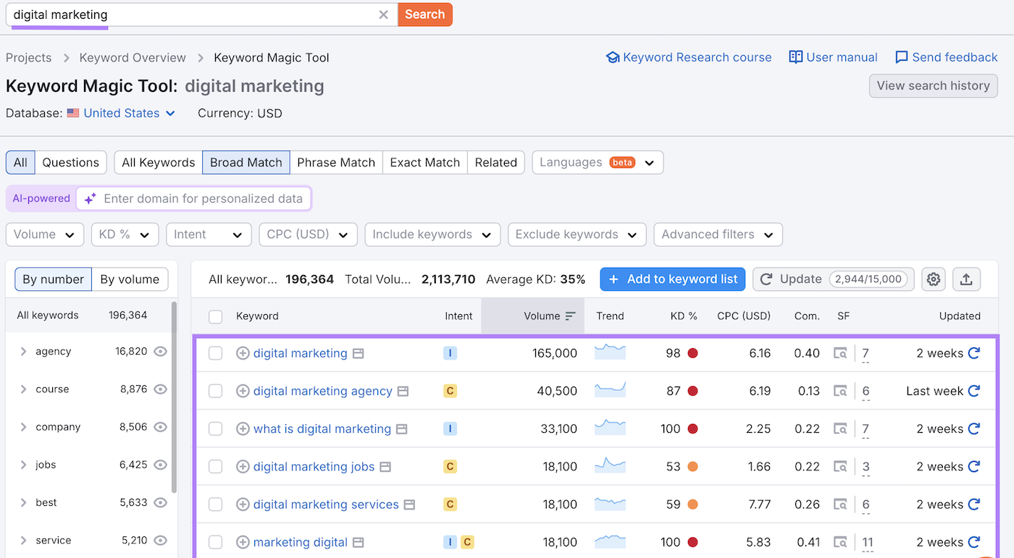The width and height of the screenshot is (1014, 558).
Task: Add digital marketing jobs with the plus icon
Action: coord(243,466)
